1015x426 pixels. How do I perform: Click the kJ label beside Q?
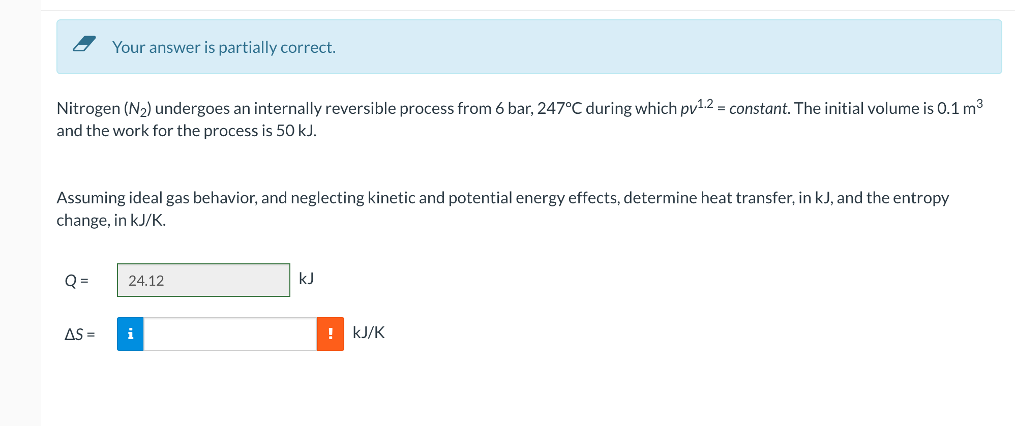pyautogui.click(x=305, y=279)
